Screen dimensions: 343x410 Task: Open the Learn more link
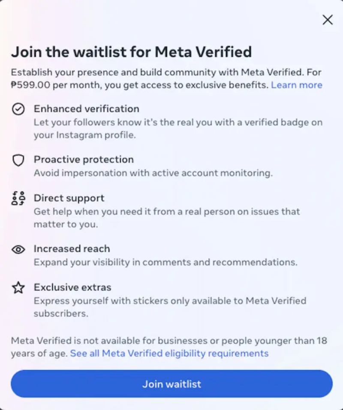pos(296,85)
